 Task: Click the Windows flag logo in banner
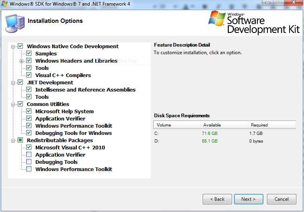click(217, 18)
